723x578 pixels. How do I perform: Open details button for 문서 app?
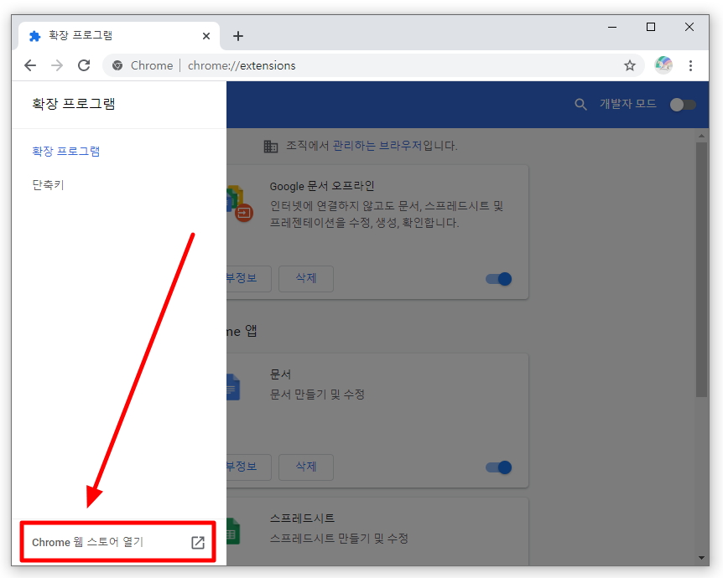coord(248,467)
